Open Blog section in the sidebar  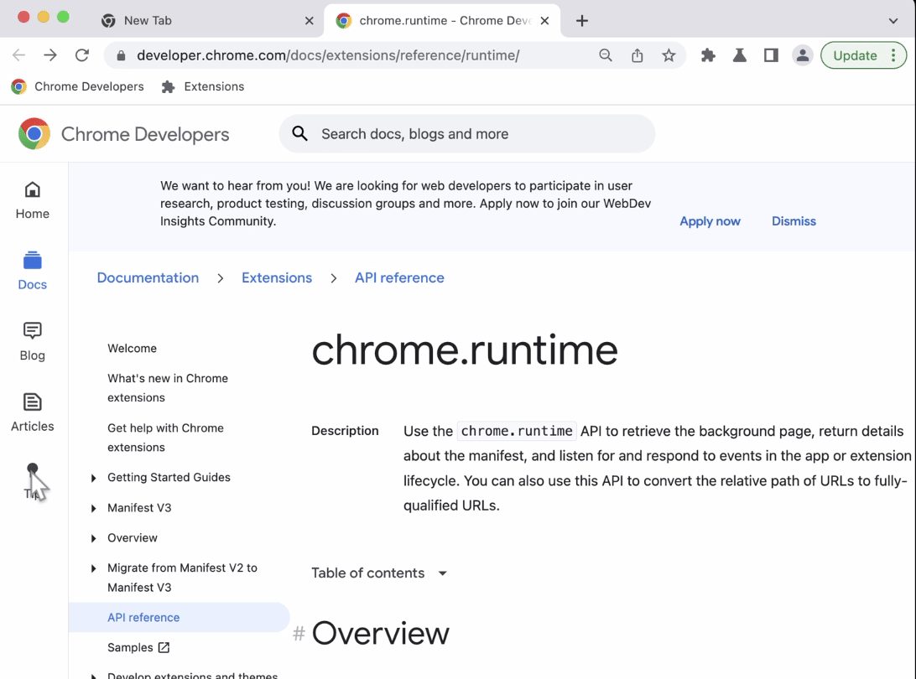[x=33, y=341]
